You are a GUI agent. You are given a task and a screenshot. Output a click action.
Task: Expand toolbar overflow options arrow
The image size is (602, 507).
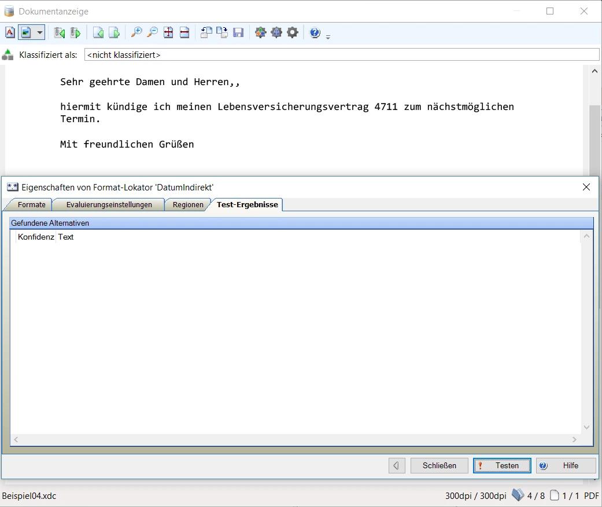(x=328, y=36)
